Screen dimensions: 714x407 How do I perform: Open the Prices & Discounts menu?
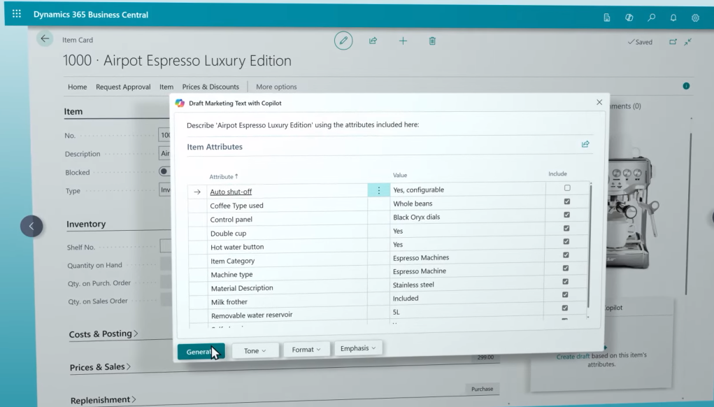(210, 87)
